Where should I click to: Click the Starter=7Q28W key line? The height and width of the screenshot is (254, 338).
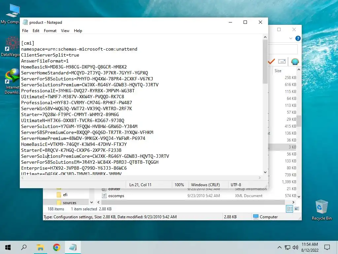click(70, 114)
